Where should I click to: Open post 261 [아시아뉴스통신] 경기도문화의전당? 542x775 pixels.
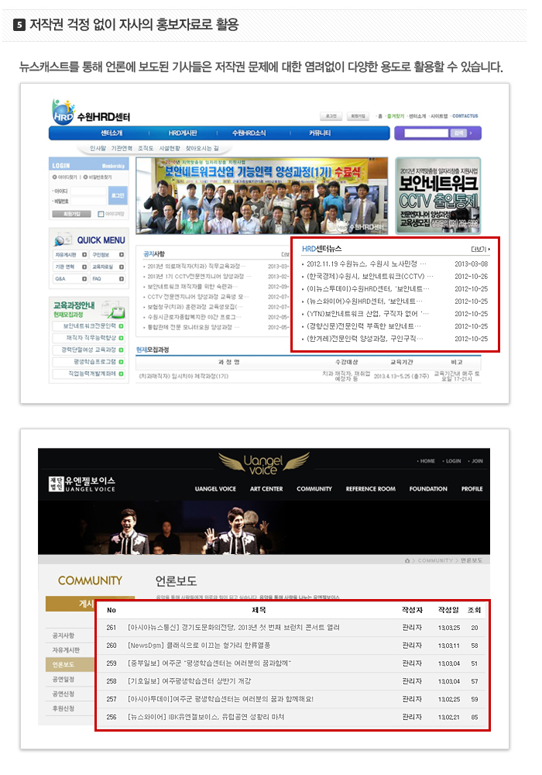click(234, 628)
